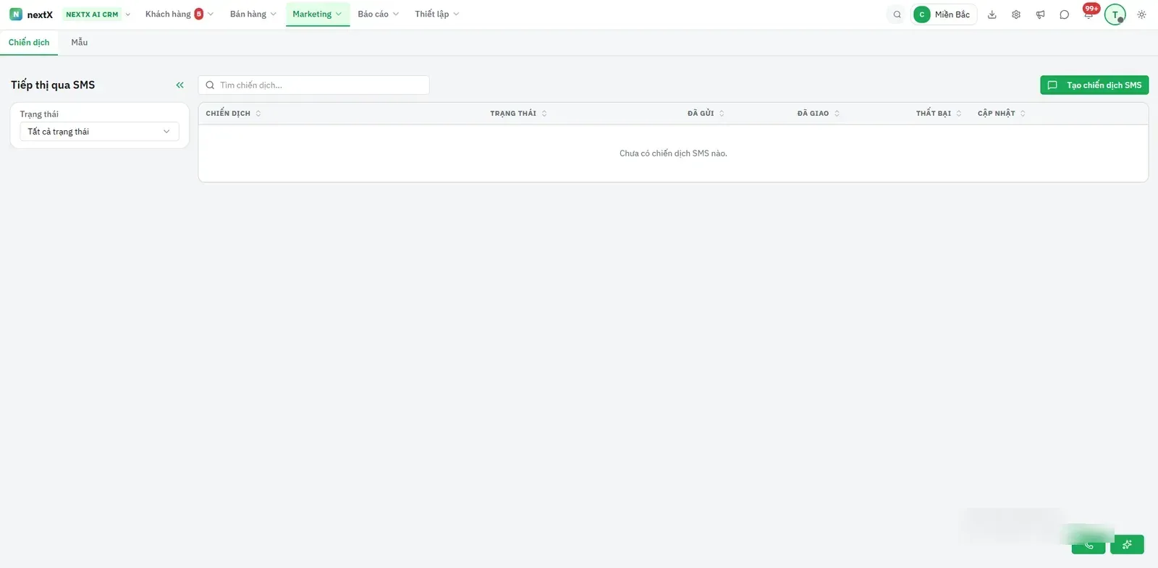The width and height of the screenshot is (1158, 568).
Task: Click the phone call floating button
Action: 1089,545
